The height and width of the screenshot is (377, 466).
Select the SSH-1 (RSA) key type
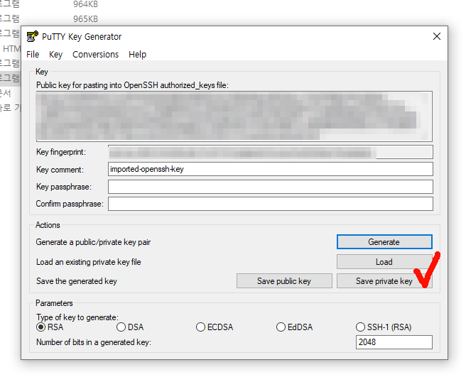384,327
